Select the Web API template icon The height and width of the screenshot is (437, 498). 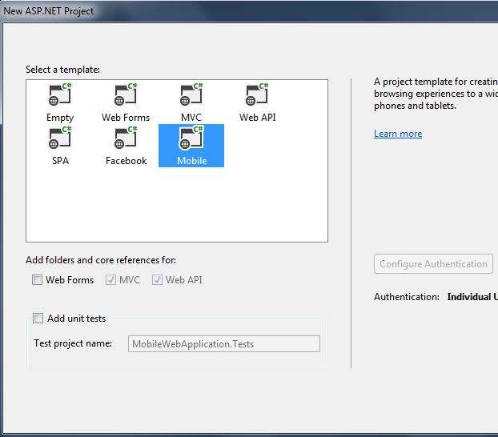tap(257, 94)
